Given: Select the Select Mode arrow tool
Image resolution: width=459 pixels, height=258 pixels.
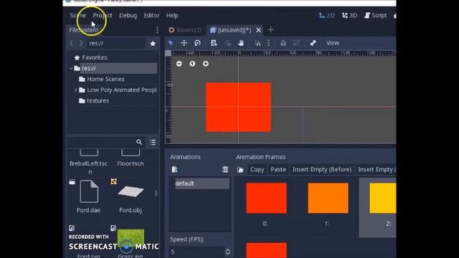Looking at the screenshot, I should [x=171, y=43].
